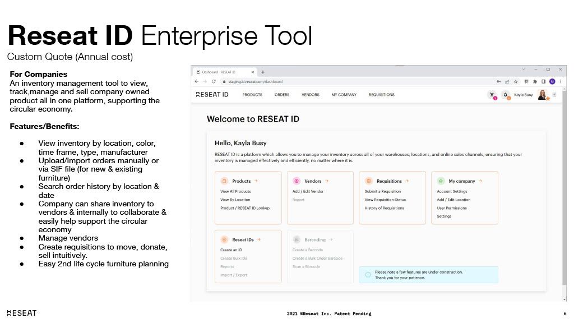
Task: Open View By Location link
Action: tap(235, 200)
